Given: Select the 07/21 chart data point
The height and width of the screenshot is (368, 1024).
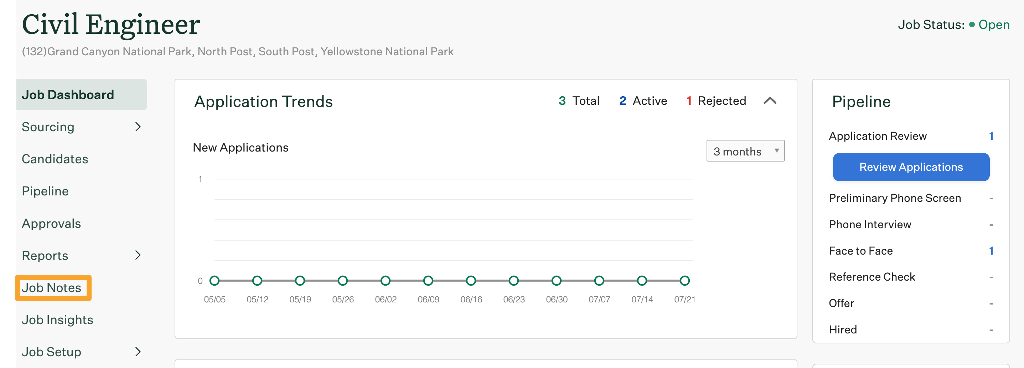Looking at the screenshot, I should [x=684, y=281].
